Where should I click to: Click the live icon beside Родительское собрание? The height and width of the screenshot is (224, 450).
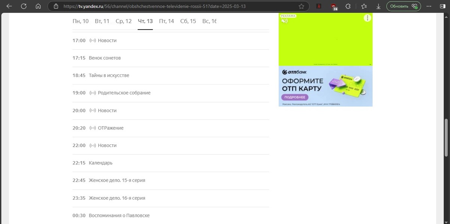pyautogui.click(x=93, y=93)
